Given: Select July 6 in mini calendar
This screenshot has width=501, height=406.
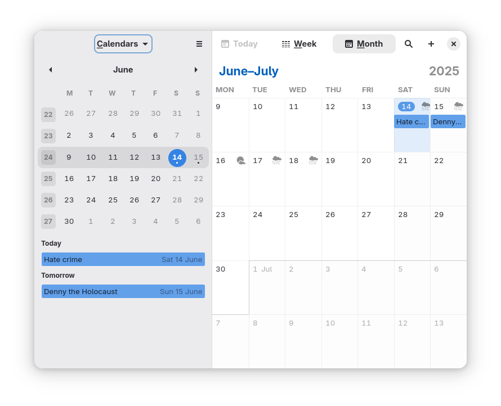Looking at the screenshot, I should point(198,222).
